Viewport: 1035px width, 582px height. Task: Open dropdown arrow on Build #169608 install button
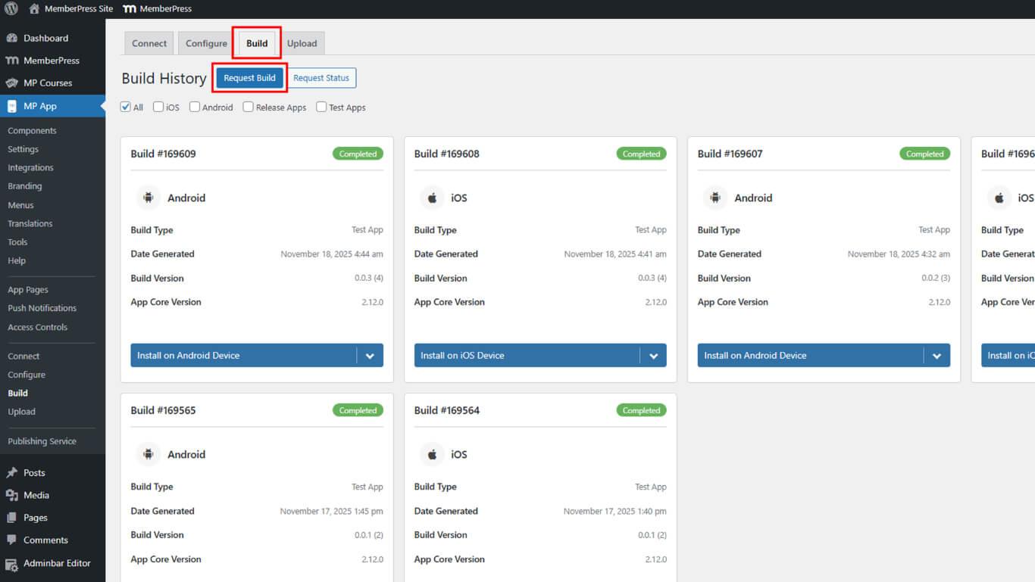tap(653, 356)
